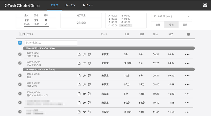Open note icon for 朝のメールチェック task
Viewport: 211px width, 116px height.
click(79, 94)
